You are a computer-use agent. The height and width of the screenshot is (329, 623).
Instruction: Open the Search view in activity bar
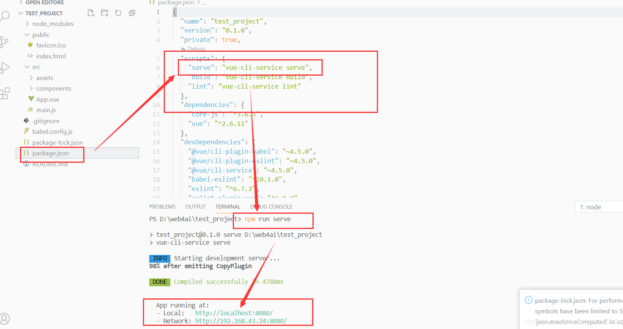(5, 16)
